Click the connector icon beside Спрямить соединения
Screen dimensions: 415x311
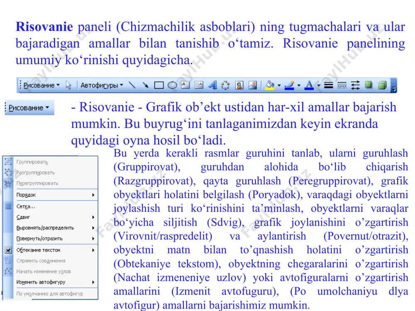8,260
